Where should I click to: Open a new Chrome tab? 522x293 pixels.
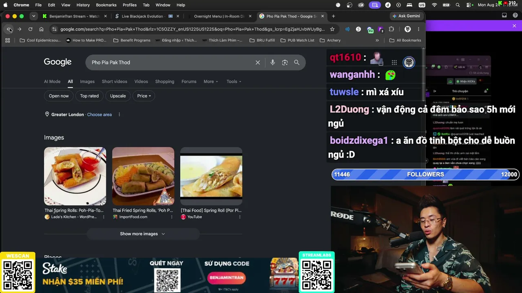tap(333, 16)
